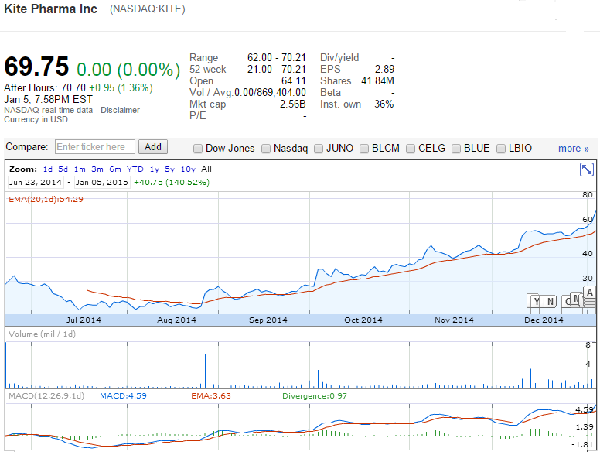
Task: Click the Sep 2014 timeline label
Action: click(x=268, y=320)
